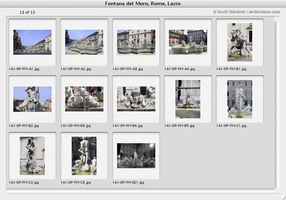Screen dimensions: 286x200
Task: Open thumbnail image 1A1-DP-FM-A3.jpg
Action: click(x=136, y=42)
